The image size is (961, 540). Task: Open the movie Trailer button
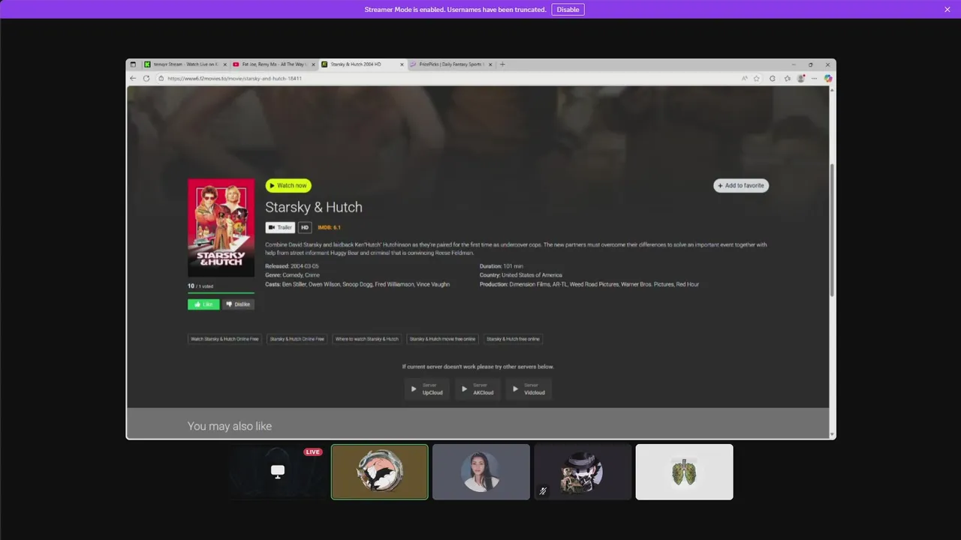tap(280, 227)
